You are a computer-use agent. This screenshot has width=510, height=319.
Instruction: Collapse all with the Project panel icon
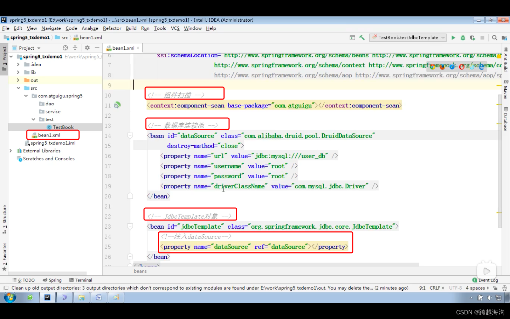pos(75,48)
